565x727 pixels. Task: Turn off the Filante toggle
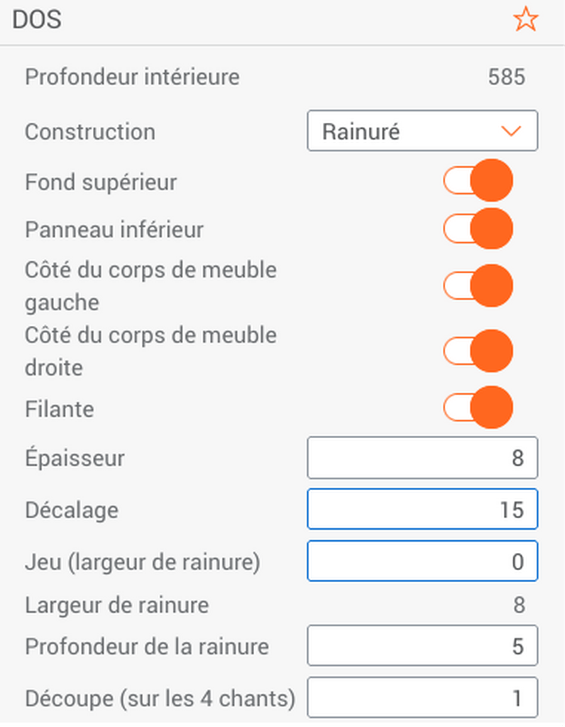tap(478, 408)
